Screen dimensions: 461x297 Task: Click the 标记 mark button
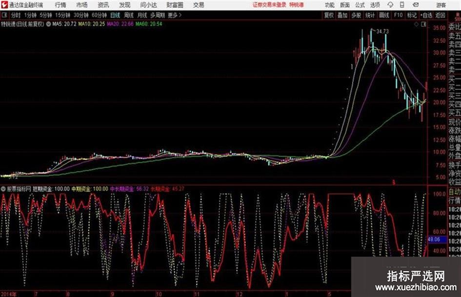pos(412,15)
